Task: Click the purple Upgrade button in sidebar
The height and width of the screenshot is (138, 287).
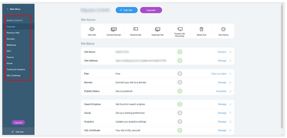Action: [x=18, y=122]
